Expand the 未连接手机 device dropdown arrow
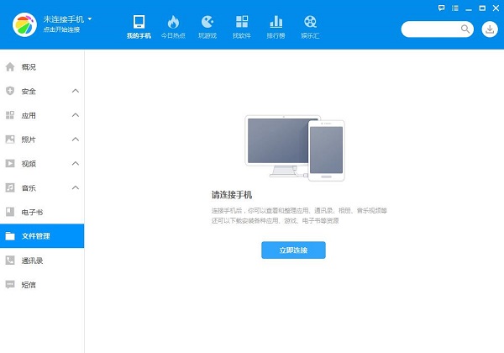 pyautogui.click(x=90, y=18)
